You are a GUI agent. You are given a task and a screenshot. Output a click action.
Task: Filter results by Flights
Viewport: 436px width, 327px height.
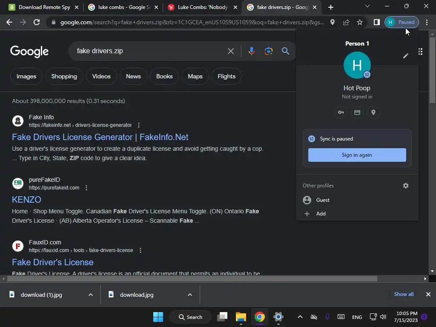click(227, 76)
